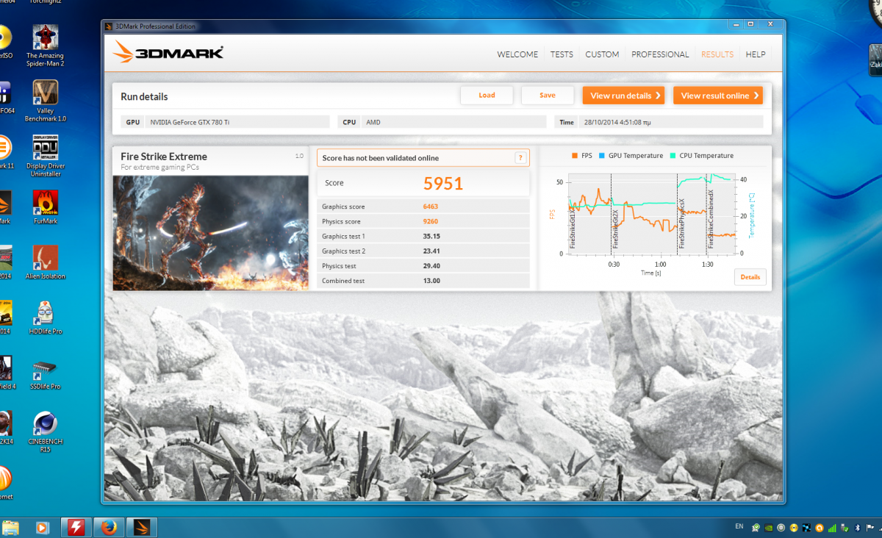882x538 pixels.
Task: Open the WELCOME tab
Action: (517, 54)
